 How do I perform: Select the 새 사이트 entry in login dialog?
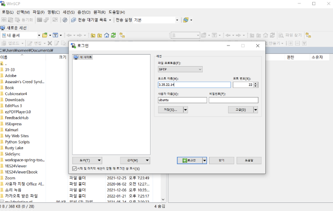(83, 57)
